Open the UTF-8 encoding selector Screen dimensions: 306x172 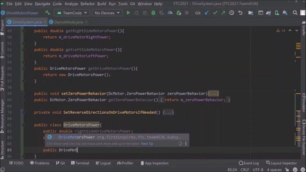(258, 170)
